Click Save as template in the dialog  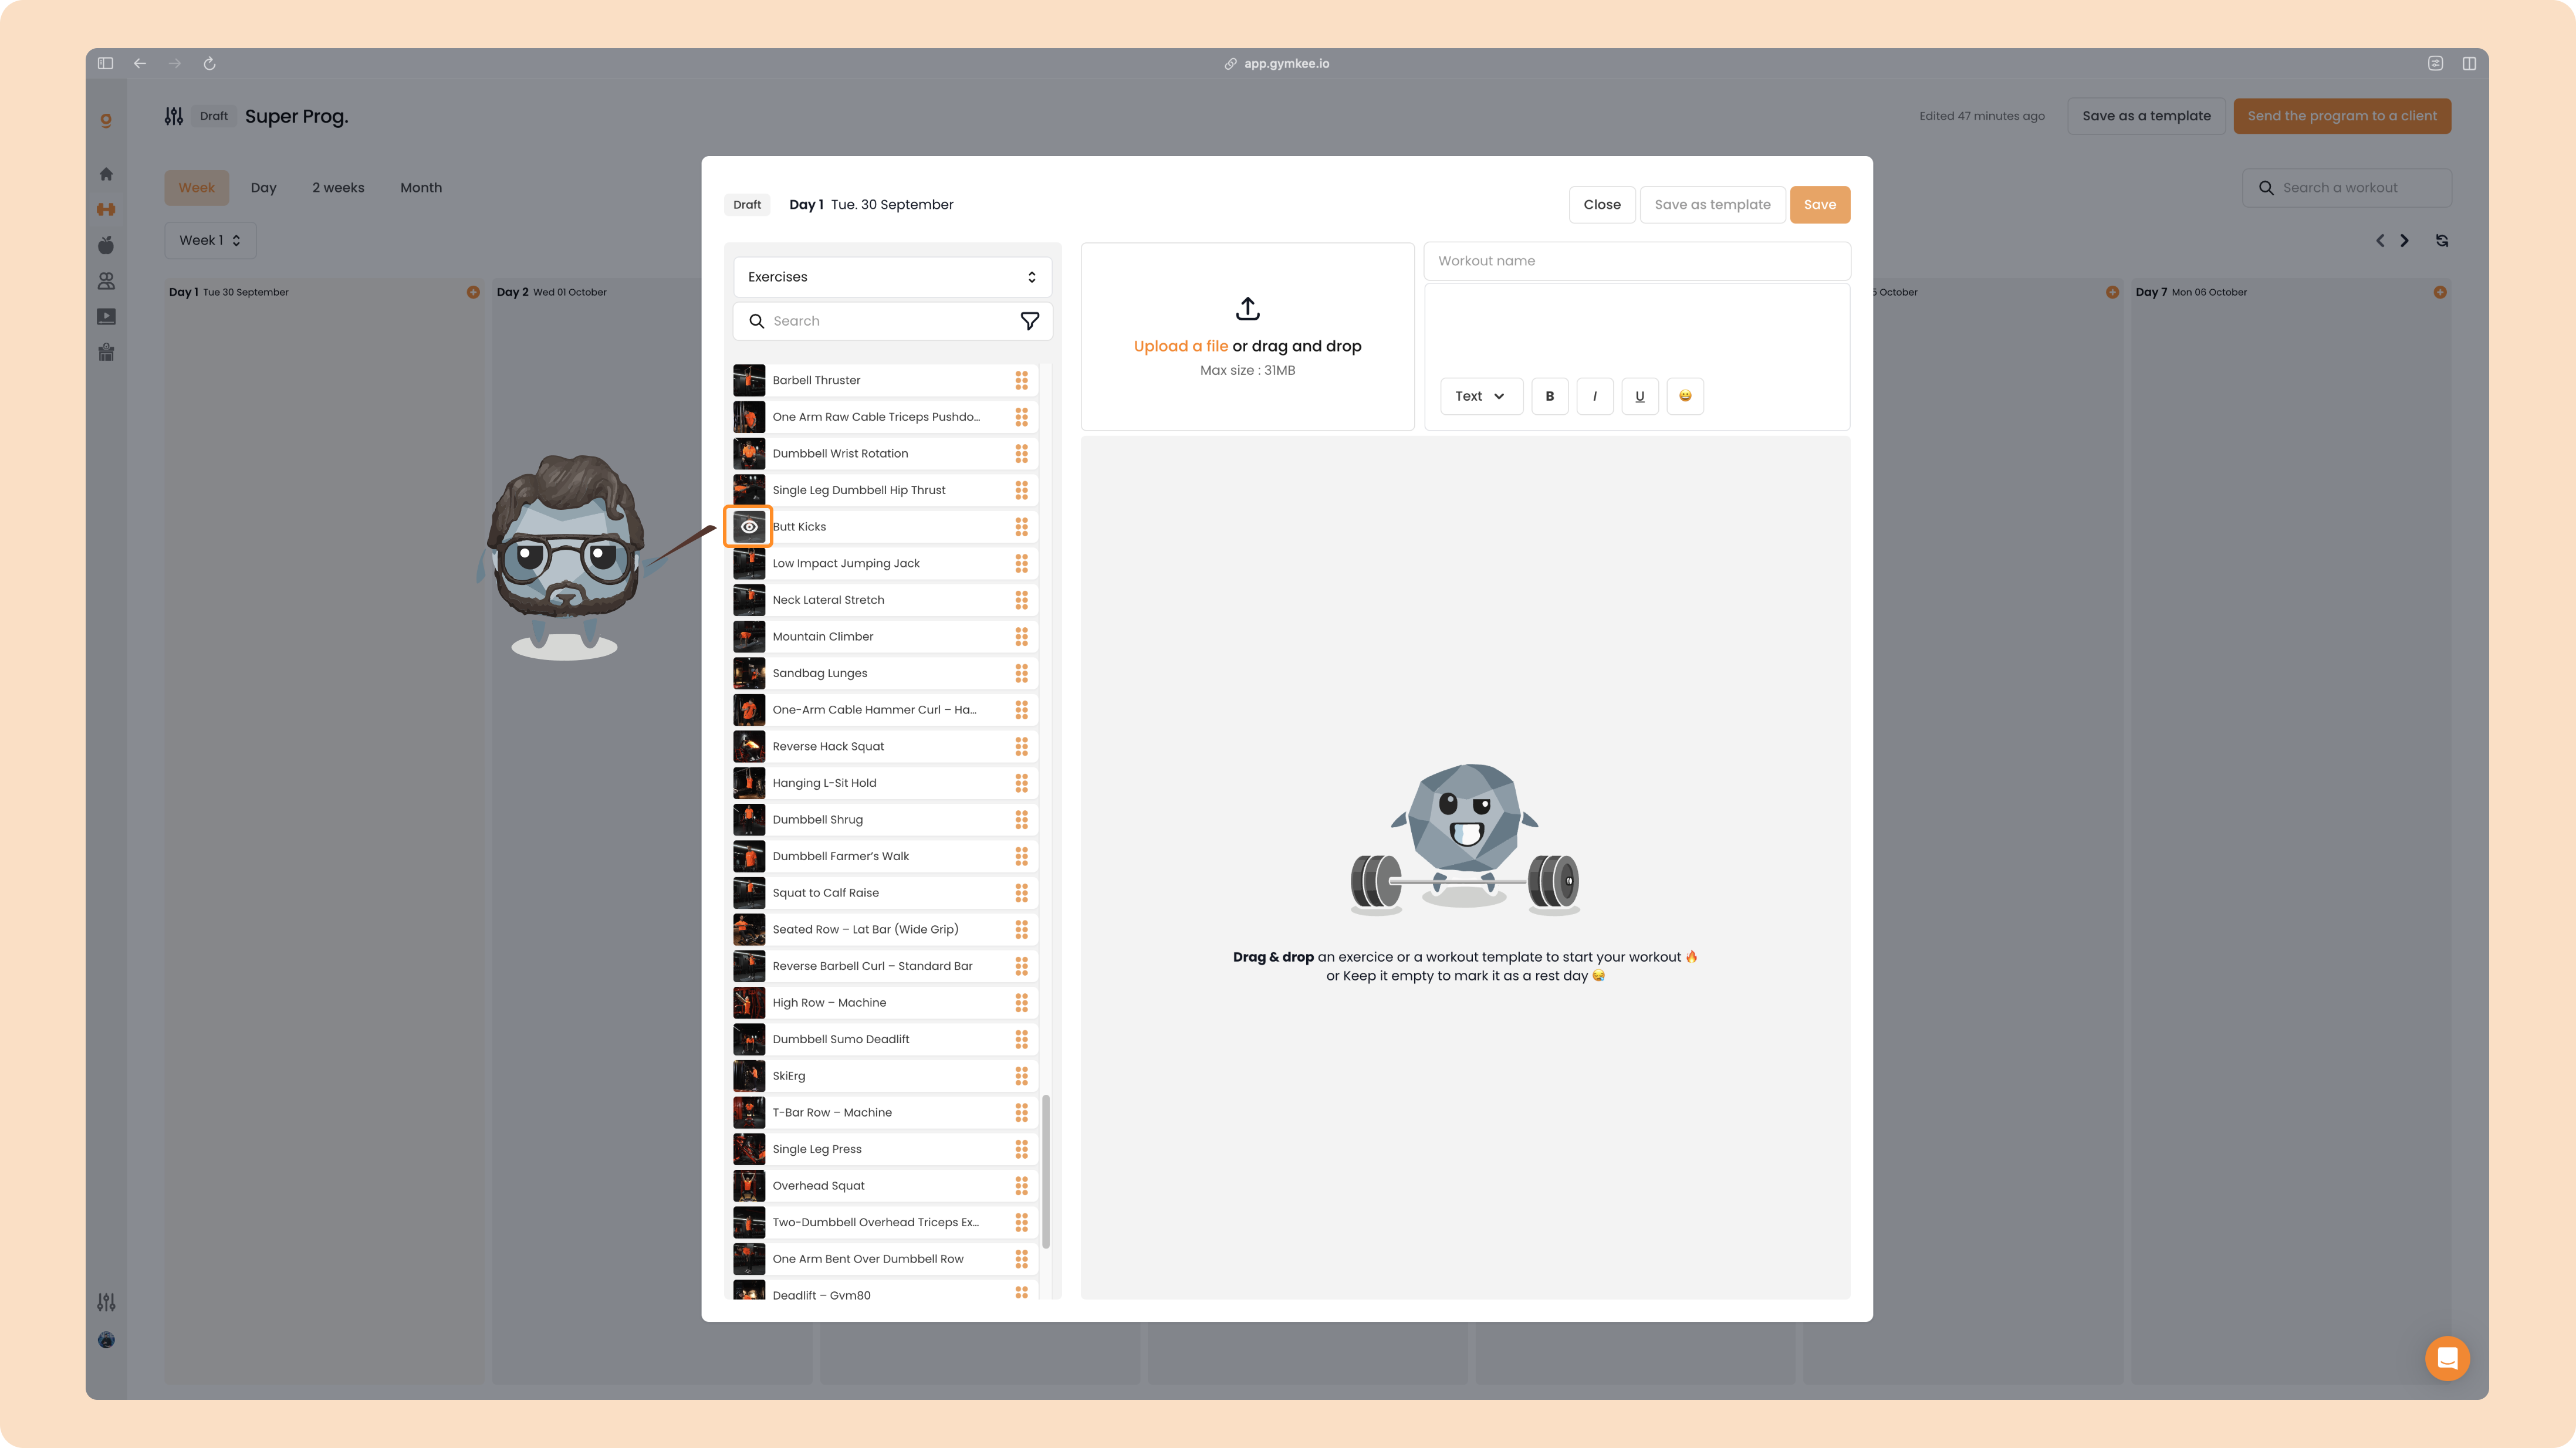(x=1712, y=205)
